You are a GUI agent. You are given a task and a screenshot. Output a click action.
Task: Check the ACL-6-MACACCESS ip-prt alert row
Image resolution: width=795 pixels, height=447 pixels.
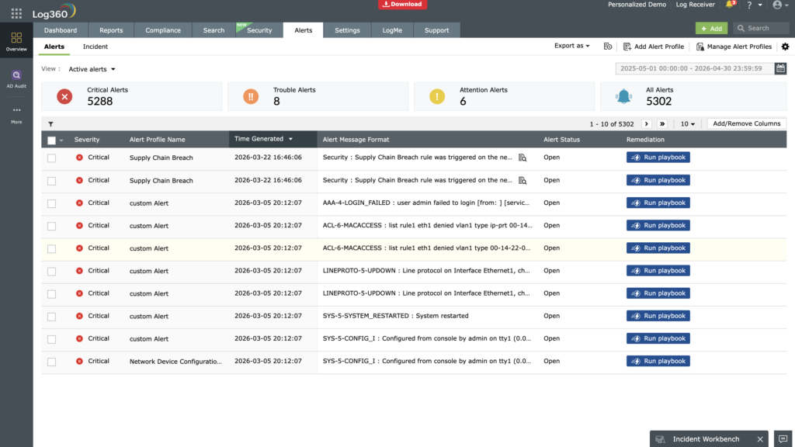(52, 226)
